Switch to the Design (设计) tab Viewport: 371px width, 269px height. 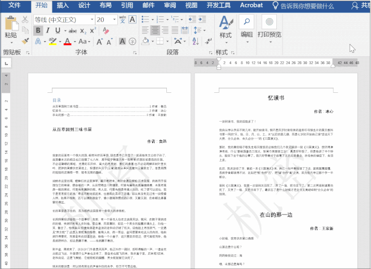click(x=84, y=6)
